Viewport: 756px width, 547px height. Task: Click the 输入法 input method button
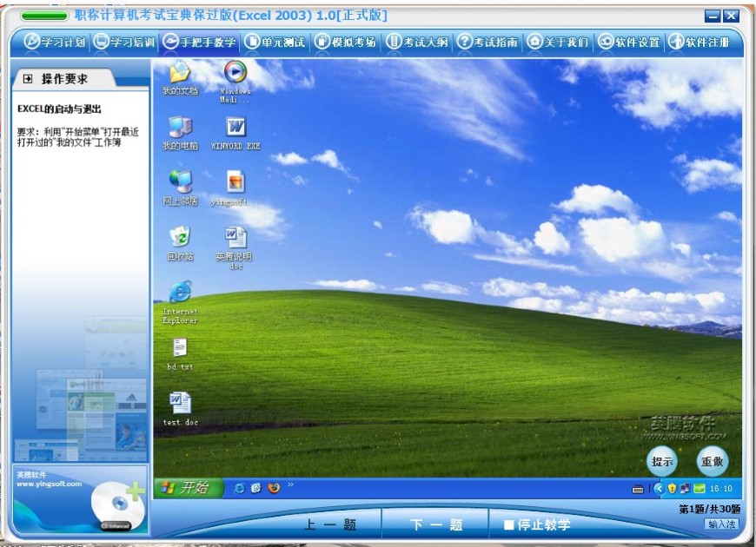(722, 524)
